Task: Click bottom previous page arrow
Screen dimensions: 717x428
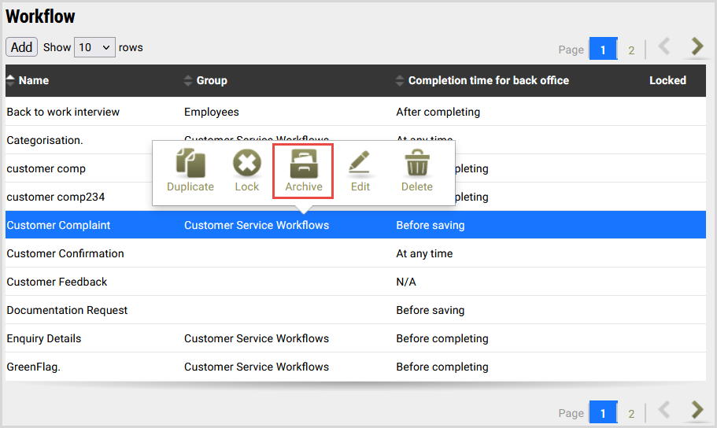Action: [x=663, y=410]
